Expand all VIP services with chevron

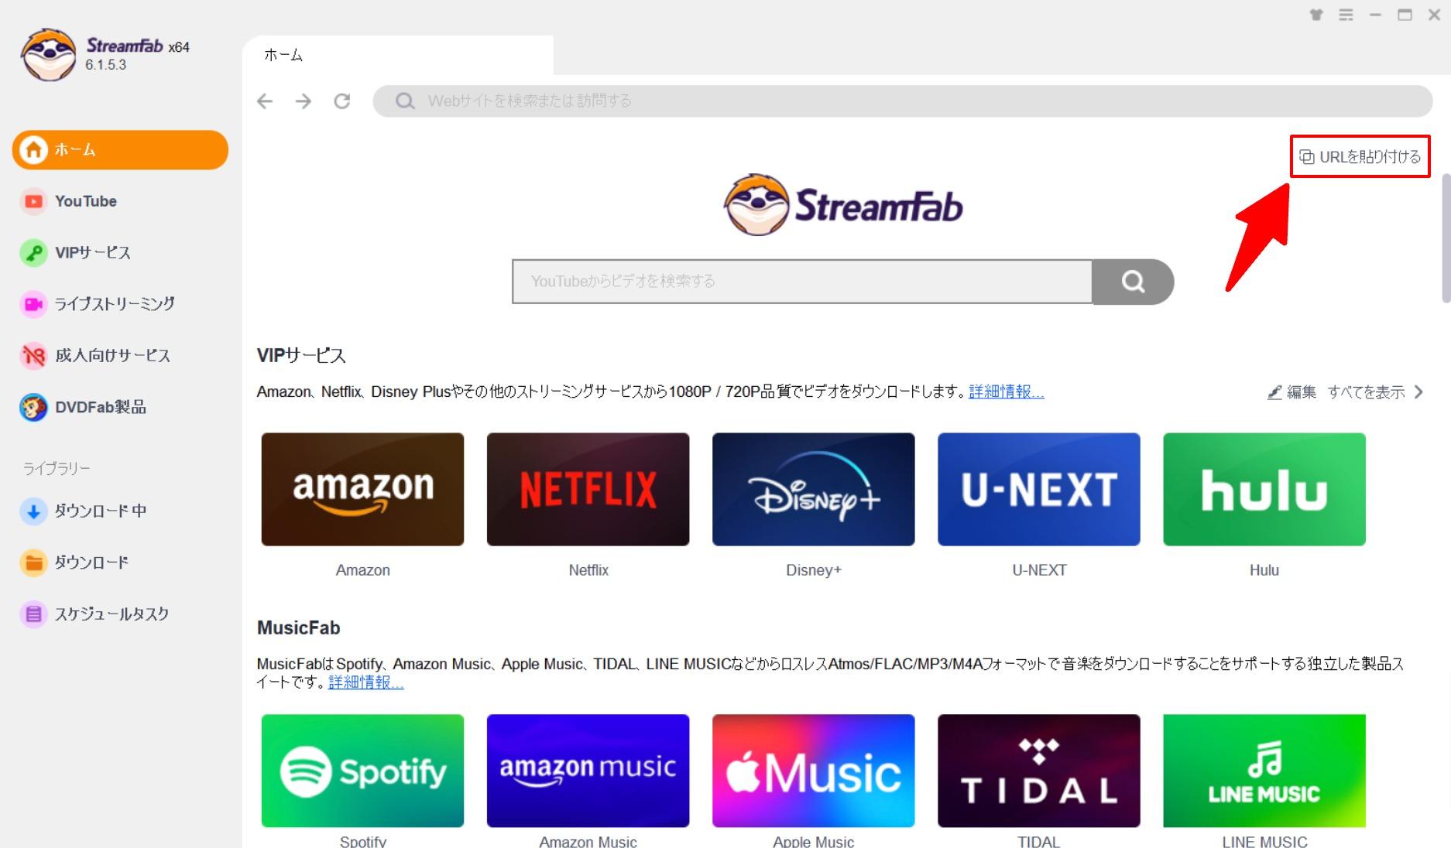[1418, 392]
